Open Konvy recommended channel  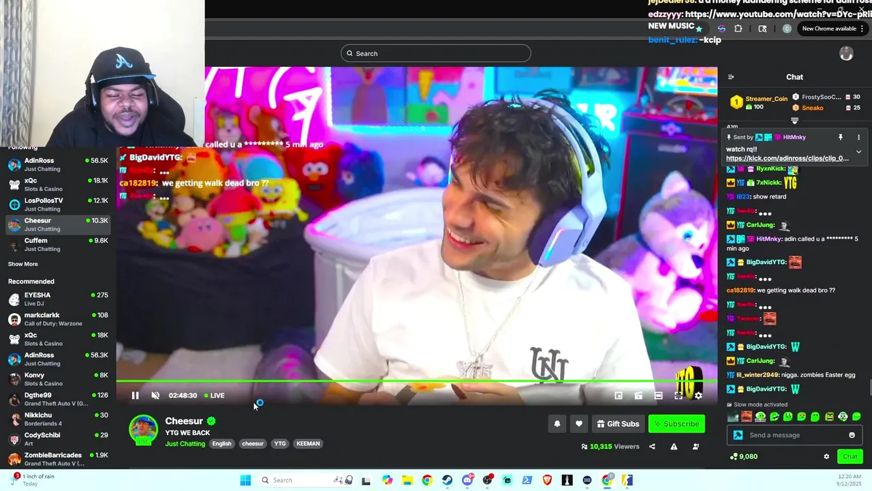click(x=58, y=379)
